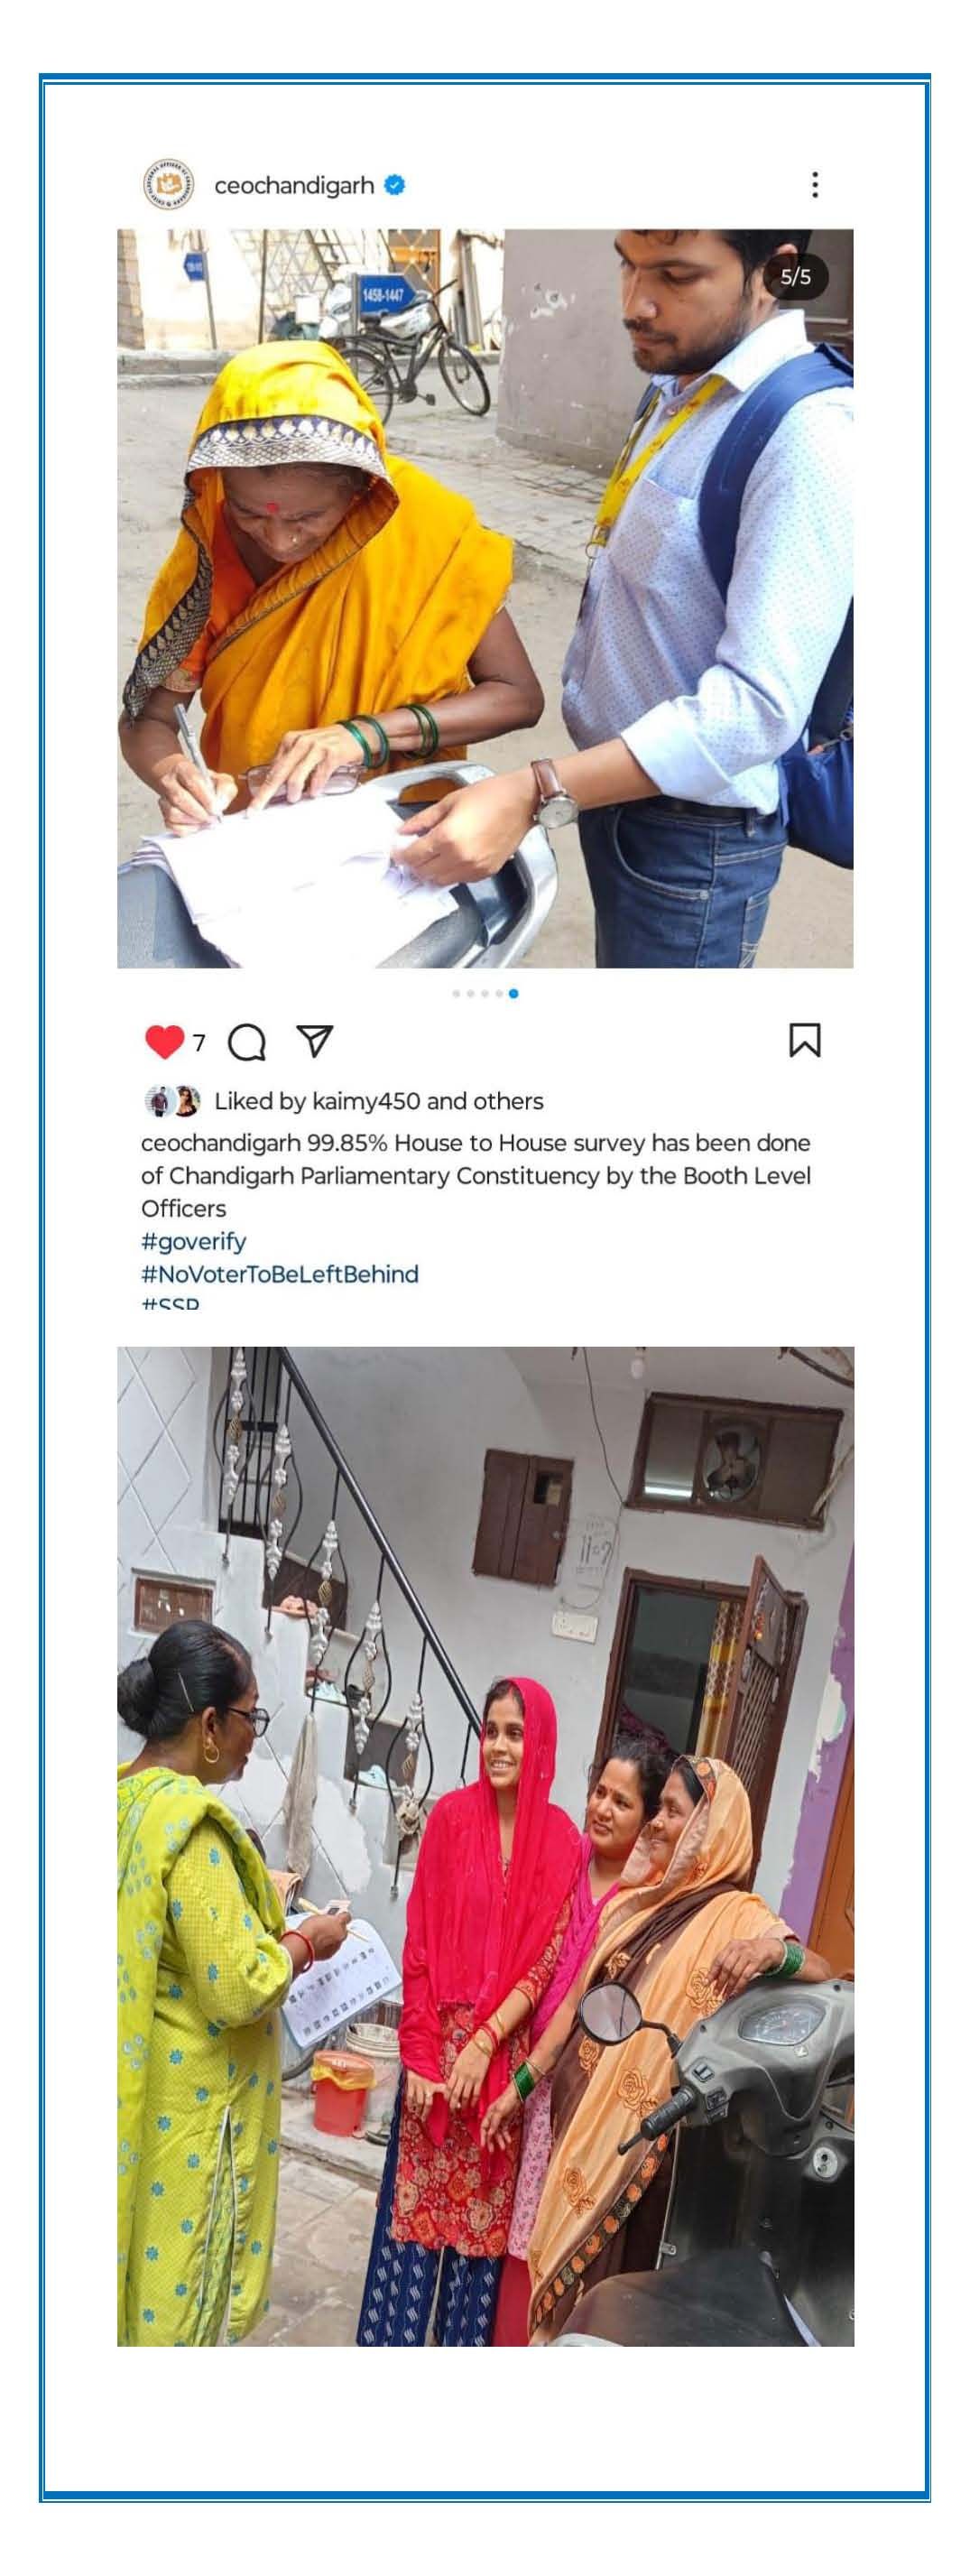This screenshot has height=2576, width=970.
Task: Open the #goverify hashtag
Action: click(x=193, y=1242)
